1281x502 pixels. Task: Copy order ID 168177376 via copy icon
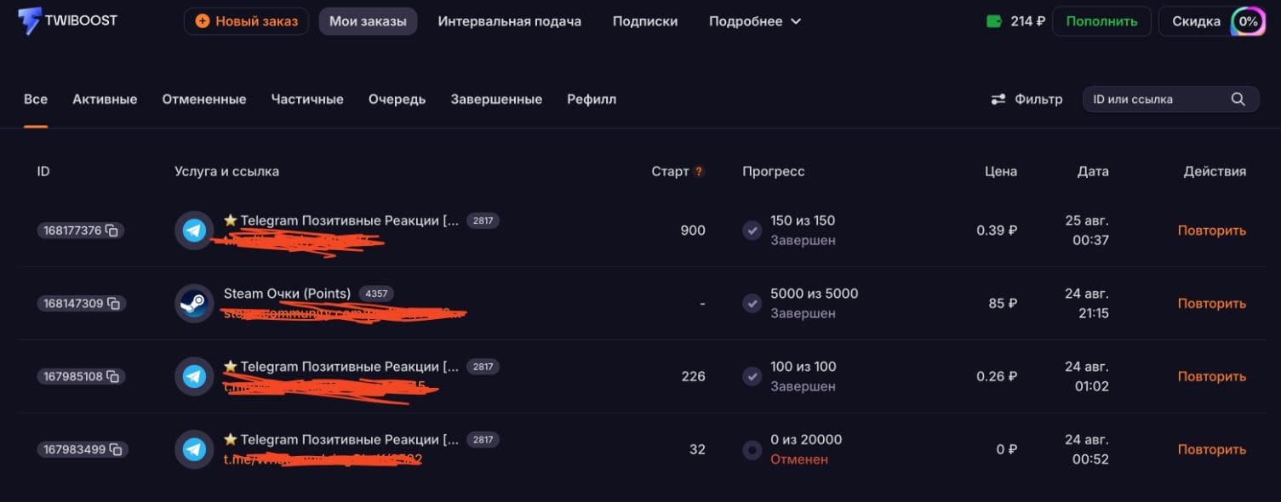[112, 231]
